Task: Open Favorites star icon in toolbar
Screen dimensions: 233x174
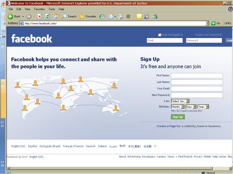Action: point(82,17)
